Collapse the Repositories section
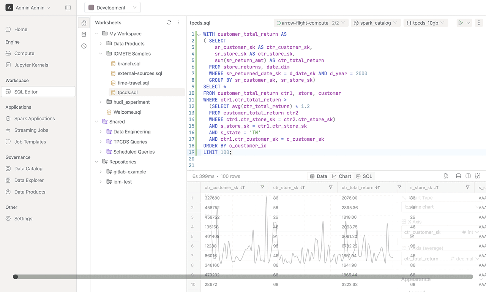Screen dimensions: 486x292 (96, 162)
